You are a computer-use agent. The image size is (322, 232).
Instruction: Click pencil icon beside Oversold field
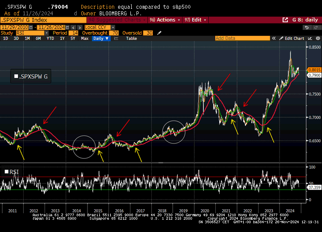point(159,33)
